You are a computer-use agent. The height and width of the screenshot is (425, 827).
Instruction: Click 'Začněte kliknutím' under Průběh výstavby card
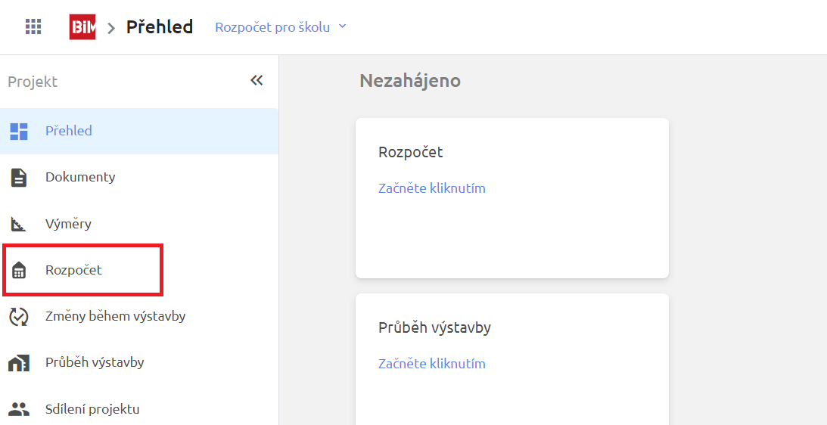431,364
